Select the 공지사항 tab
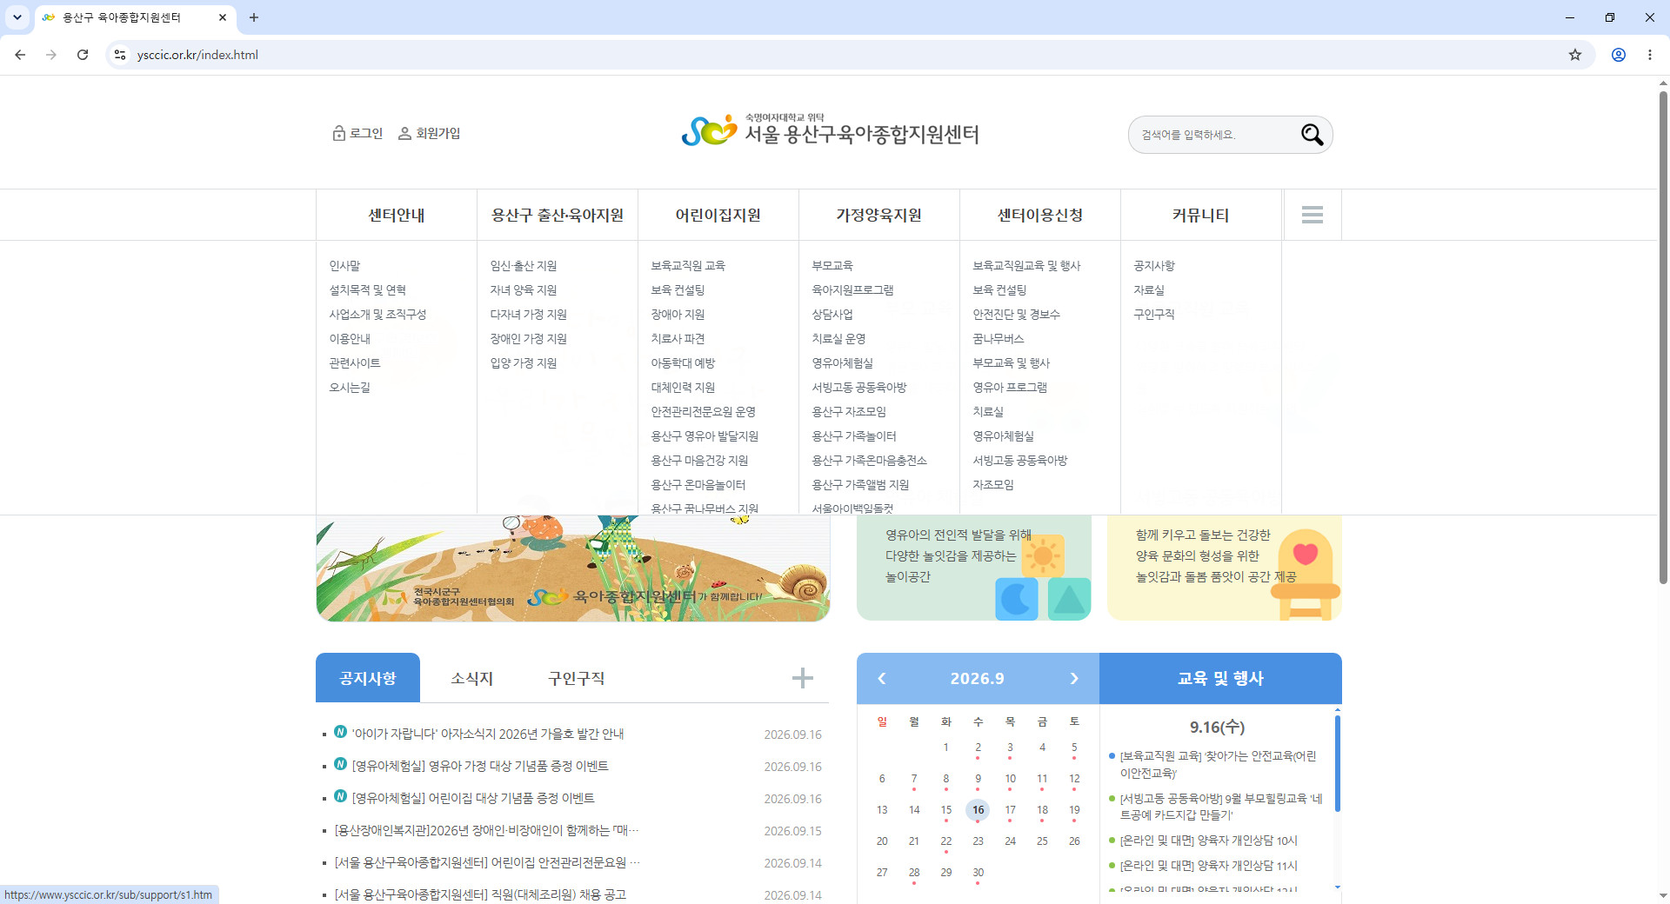Image resolution: width=1670 pixels, height=904 pixels. (x=368, y=678)
